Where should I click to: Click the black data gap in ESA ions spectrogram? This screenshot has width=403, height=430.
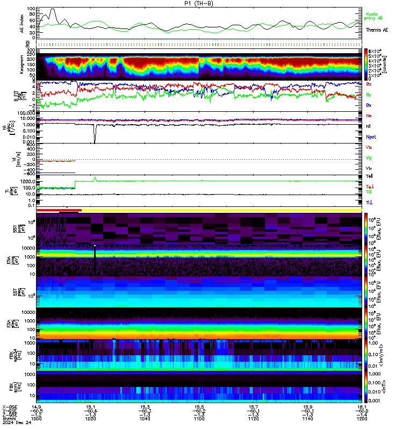click(x=95, y=261)
